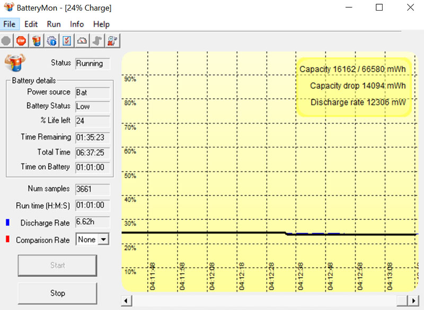424x310 pixels.
Task: Click the Status field showing Running
Action: (92, 63)
